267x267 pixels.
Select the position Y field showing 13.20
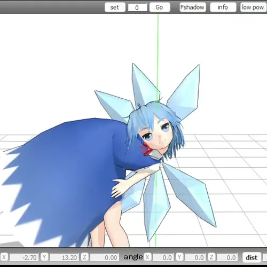pyautogui.click(x=64, y=257)
